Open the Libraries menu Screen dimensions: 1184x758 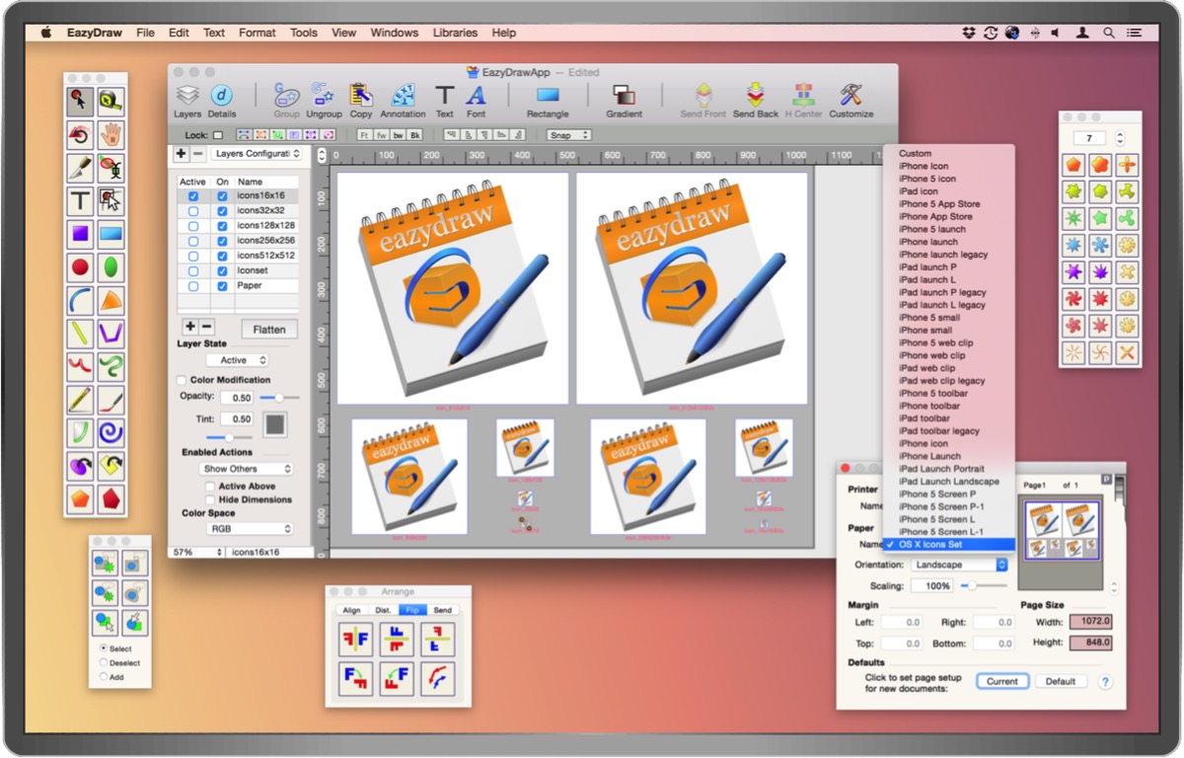[x=455, y=33]
